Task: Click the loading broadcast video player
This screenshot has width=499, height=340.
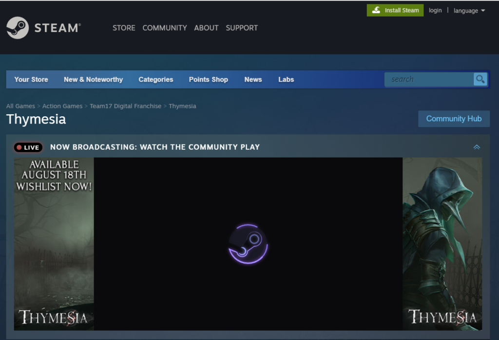Action: point(248,244)
